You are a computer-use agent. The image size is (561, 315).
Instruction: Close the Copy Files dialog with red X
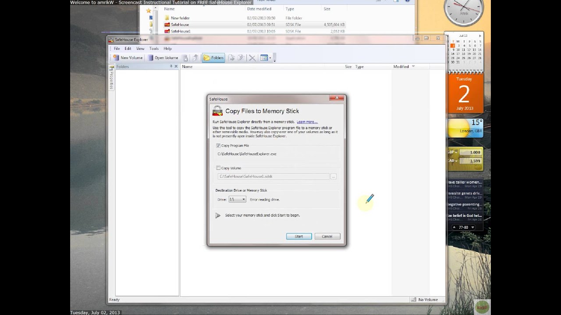pos(337,98)
